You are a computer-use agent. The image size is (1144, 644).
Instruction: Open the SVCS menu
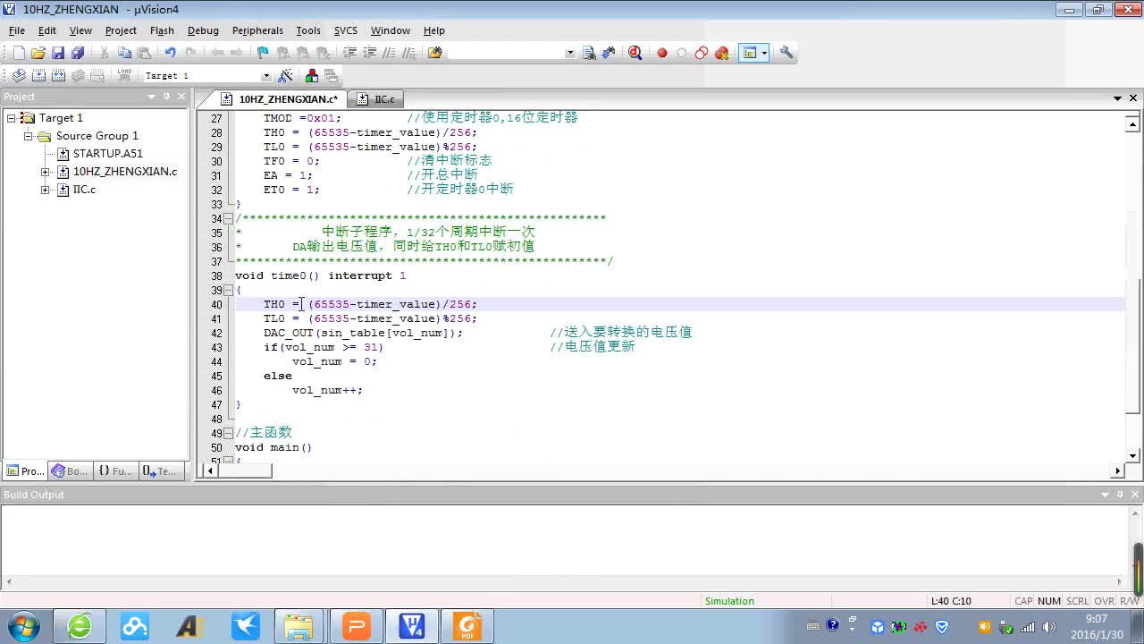345,30
